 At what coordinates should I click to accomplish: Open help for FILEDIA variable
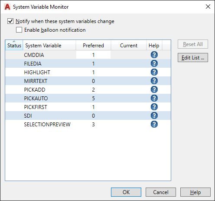pyautogui.click(x=154, y=63)
